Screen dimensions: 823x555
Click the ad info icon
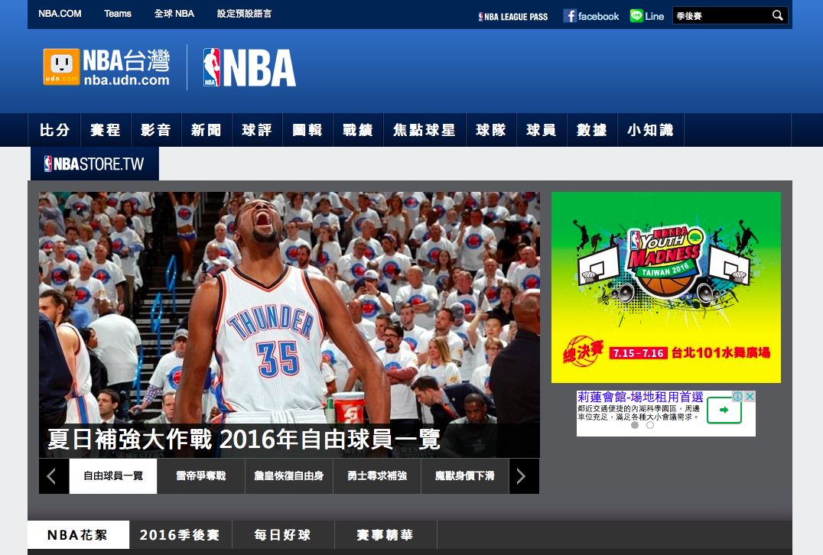[x=737, y=397]
